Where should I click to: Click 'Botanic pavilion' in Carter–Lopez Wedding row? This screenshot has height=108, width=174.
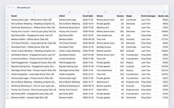pyautogui.click(x=105, y=51)
